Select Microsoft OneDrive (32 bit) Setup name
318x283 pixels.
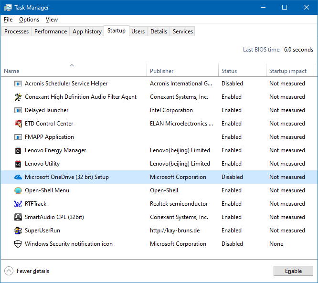pyautogui.click(x=67, y=177)
